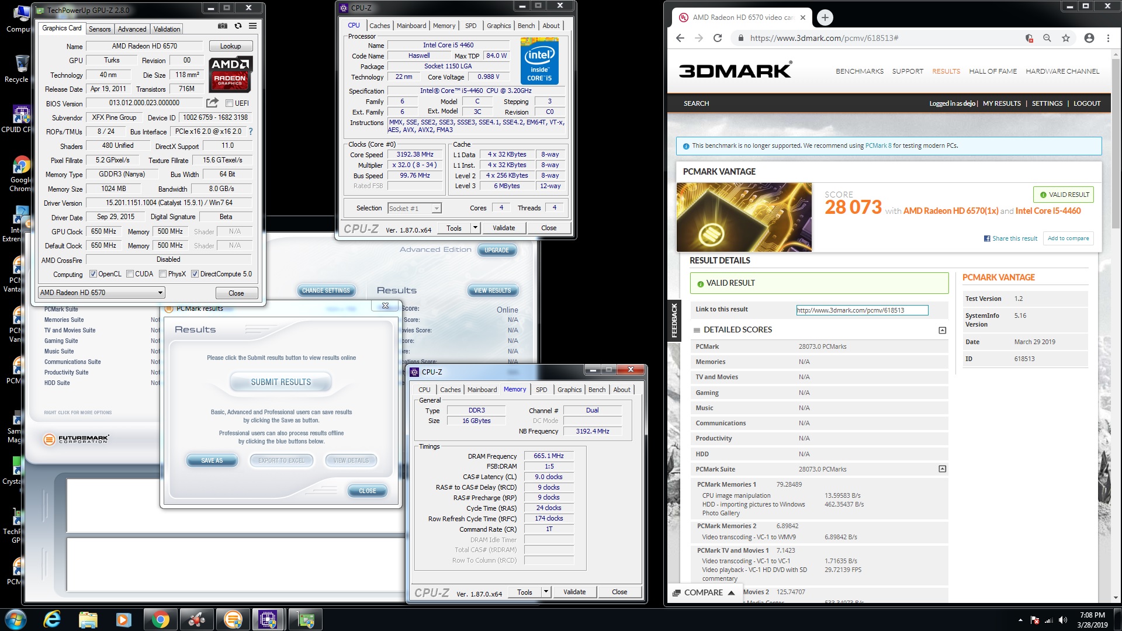Click the Lookup button in GPU-Z
1122x631 pixels.
click(230, 46)
